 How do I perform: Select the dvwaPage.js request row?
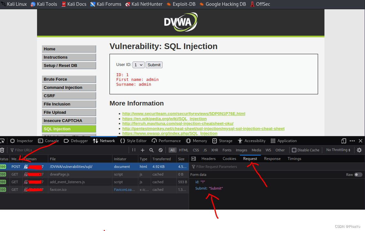[x=94, y=174]
